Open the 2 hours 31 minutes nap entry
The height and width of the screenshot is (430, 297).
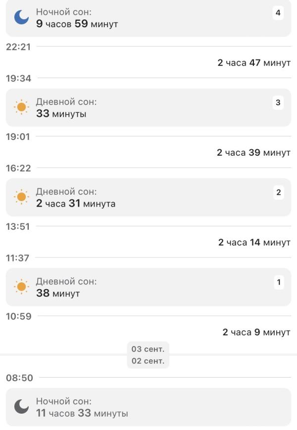(148, 198)
